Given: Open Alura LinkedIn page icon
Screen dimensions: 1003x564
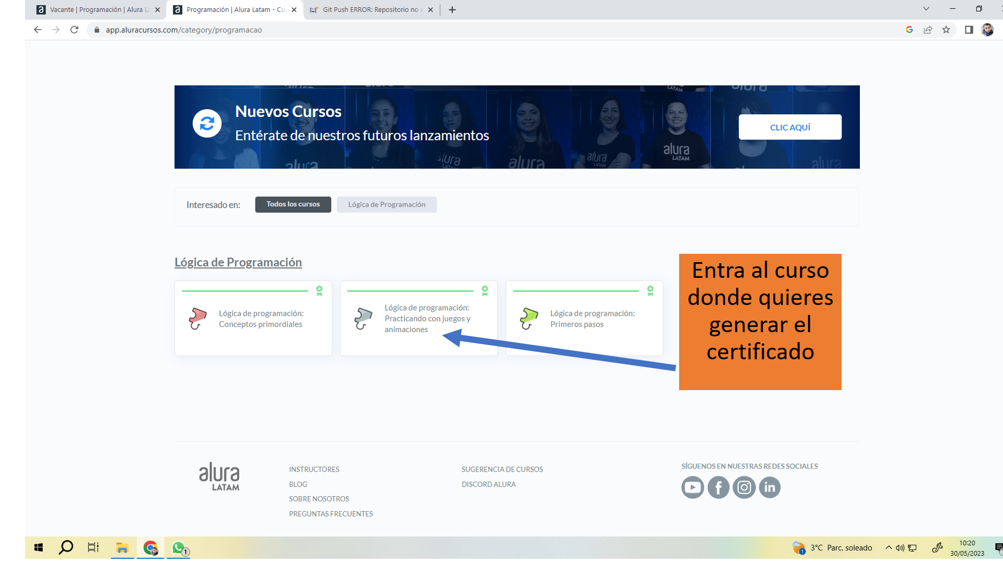Looking at the screenshot, I should [769, 487].
